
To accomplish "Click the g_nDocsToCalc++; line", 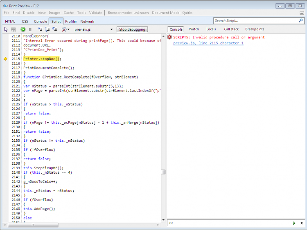I will point(40,181).
